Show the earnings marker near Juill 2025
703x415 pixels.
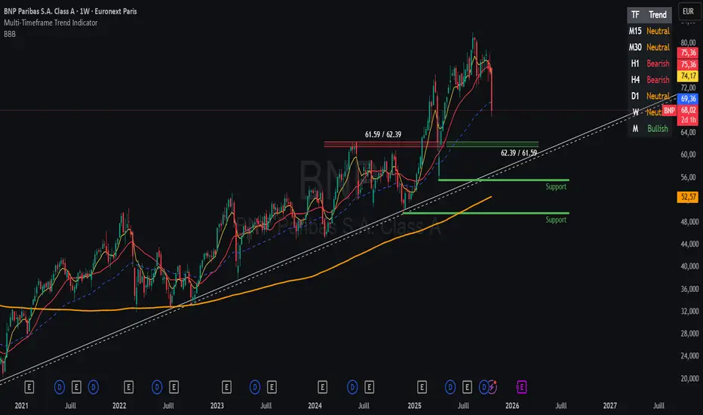(x=467, y=387)
